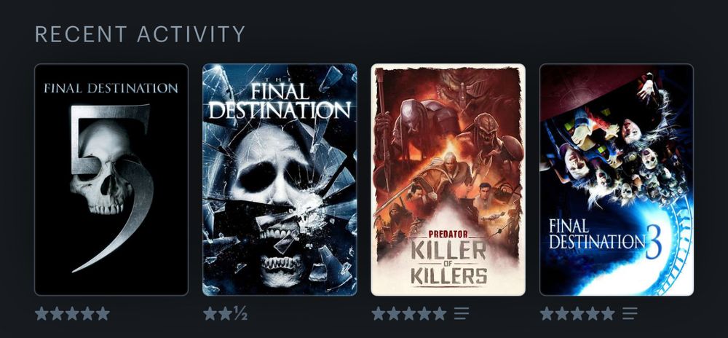Screen dimensions: 728x338
Task: Click fifth star under Final Destination 3
Action: tap(608, 313)
